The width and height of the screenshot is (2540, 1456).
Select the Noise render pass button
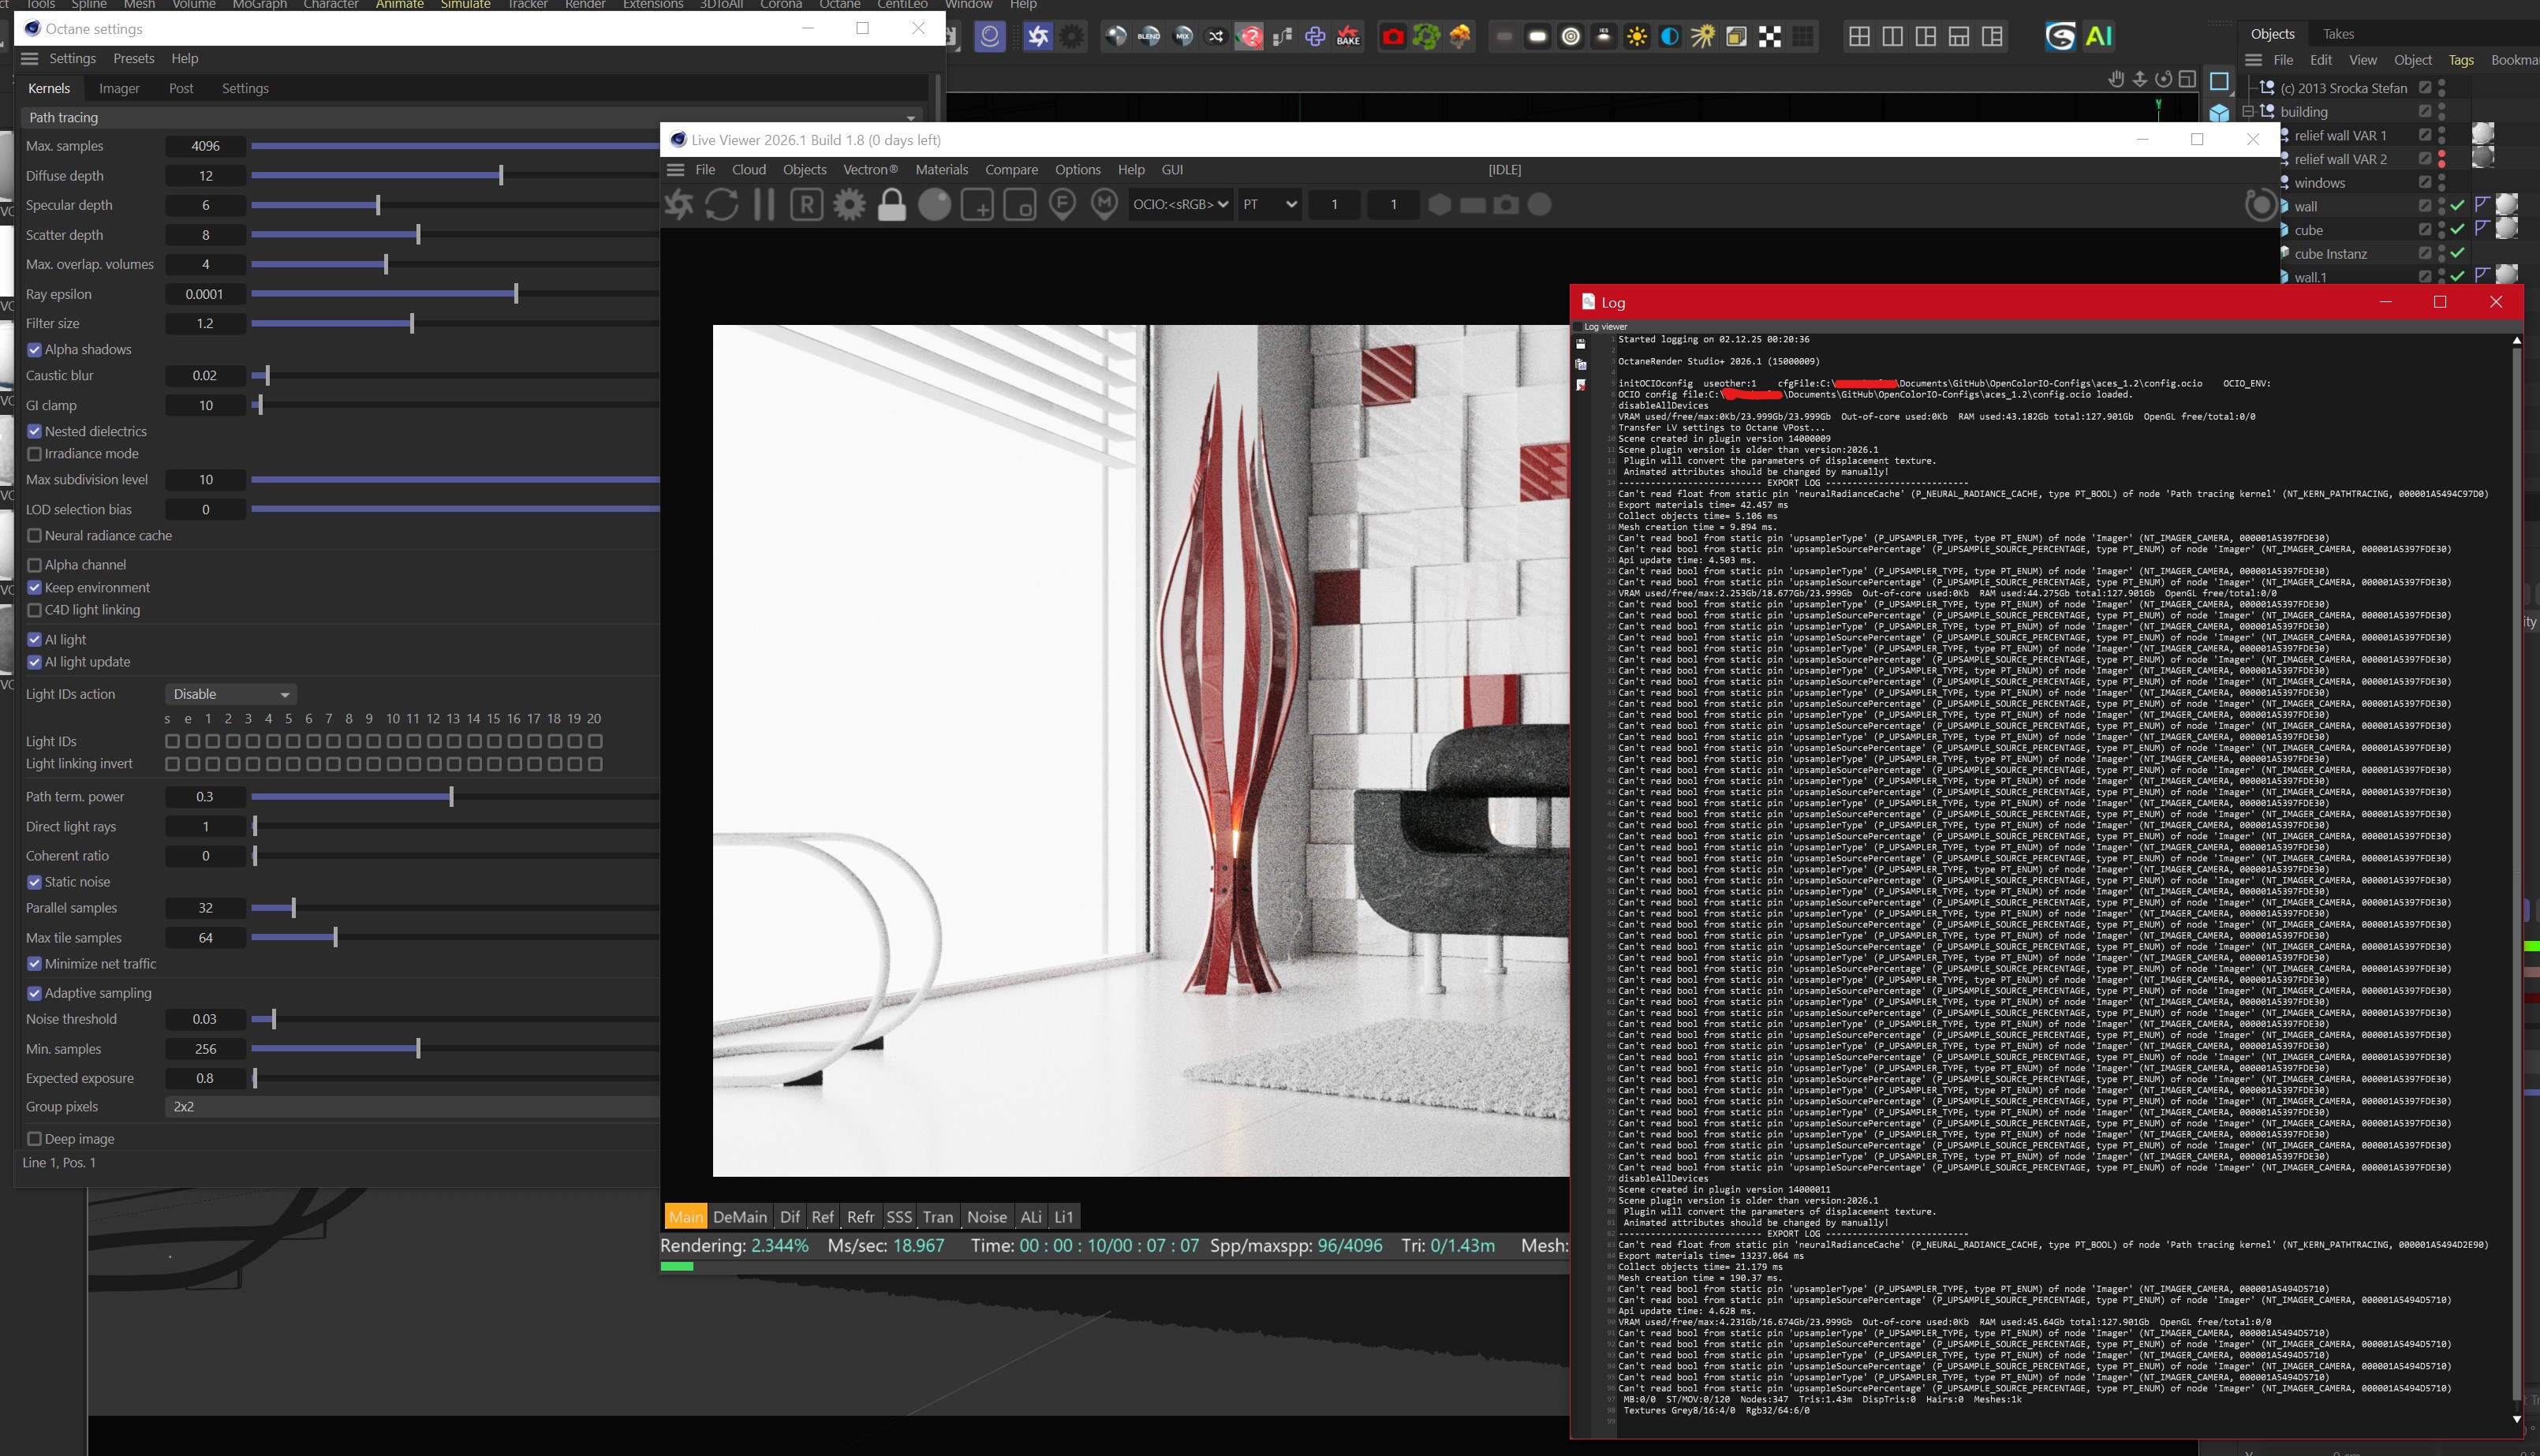pyautogui.click(x=986, y=1217)
